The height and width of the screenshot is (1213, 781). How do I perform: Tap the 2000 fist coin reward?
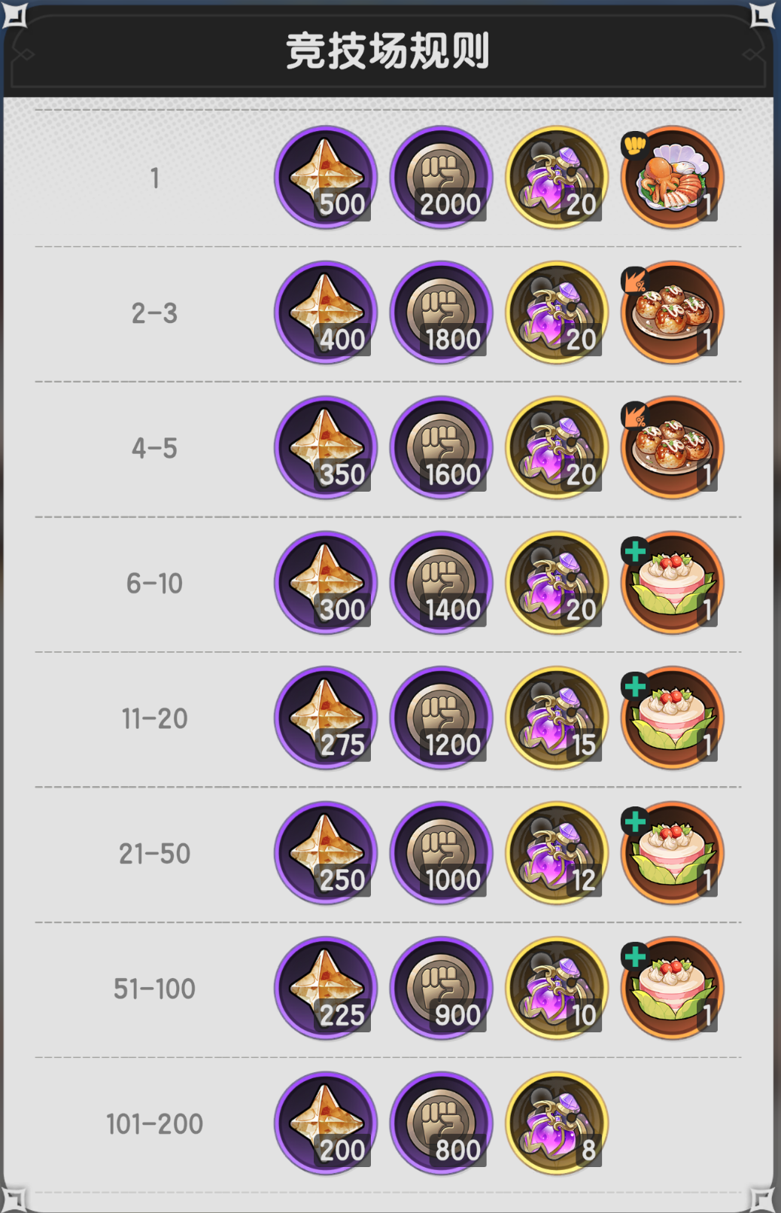[442, 178]
